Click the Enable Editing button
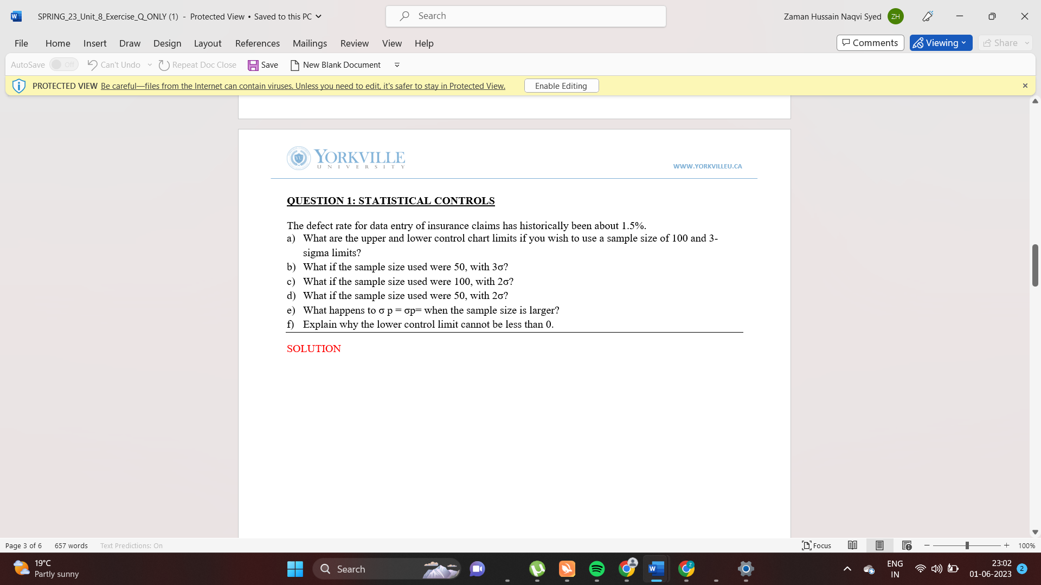1041x585 pixels. pyautogui.click(x=561, y=86)
